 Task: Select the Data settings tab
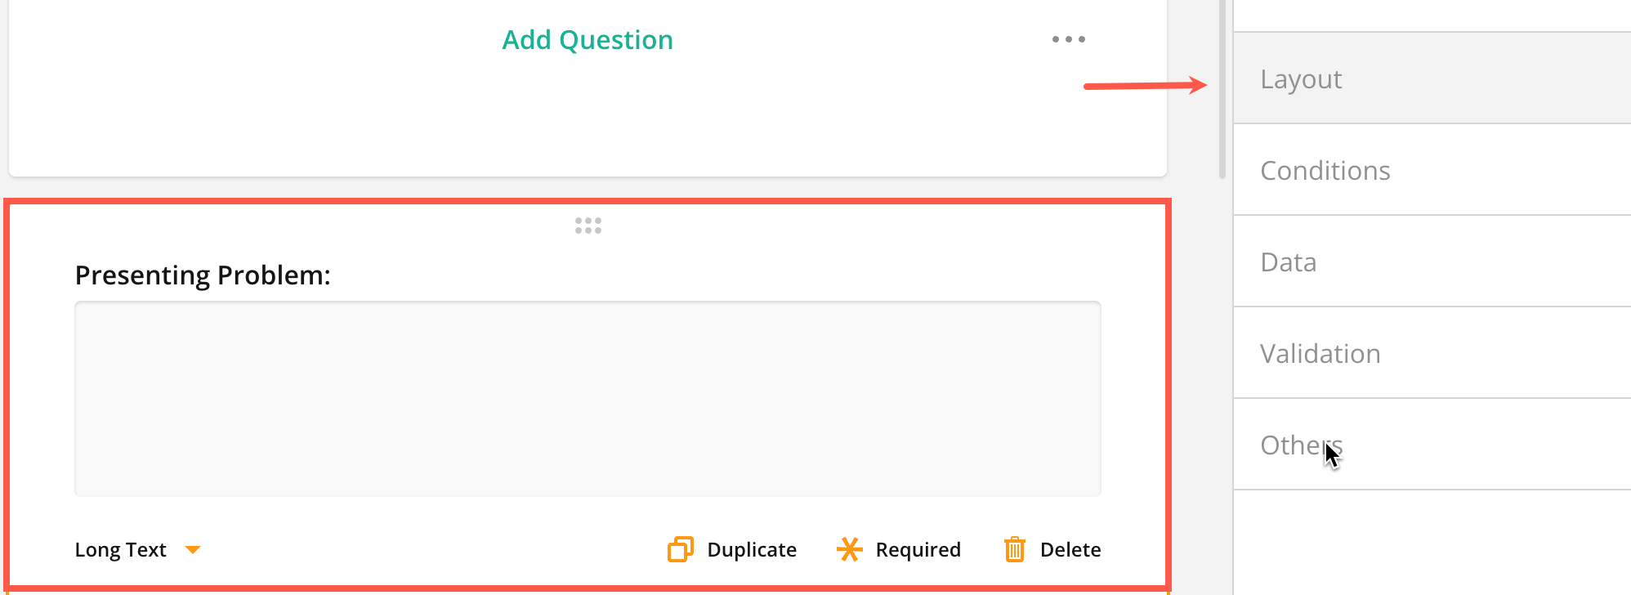tap(1288, 262)
